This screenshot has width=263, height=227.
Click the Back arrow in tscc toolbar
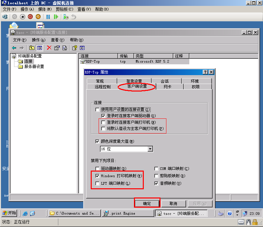tap(14, 48)
